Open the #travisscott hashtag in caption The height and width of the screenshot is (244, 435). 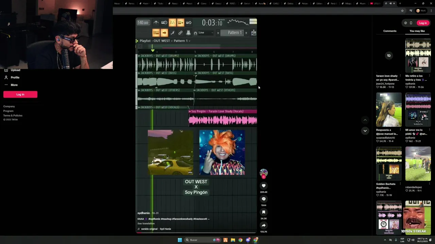(x=200, y=219)
